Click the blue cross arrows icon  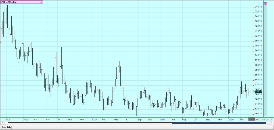264,119
